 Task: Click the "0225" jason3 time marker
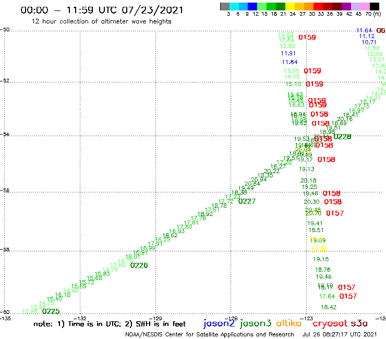51,311
